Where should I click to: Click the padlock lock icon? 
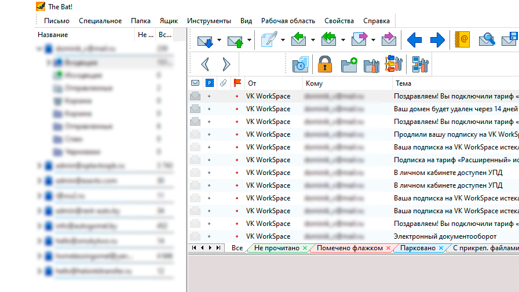[x=325, y=64]
